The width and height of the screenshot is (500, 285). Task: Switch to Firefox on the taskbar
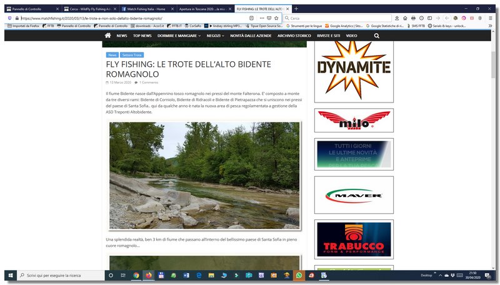click(x=149, y=275)
